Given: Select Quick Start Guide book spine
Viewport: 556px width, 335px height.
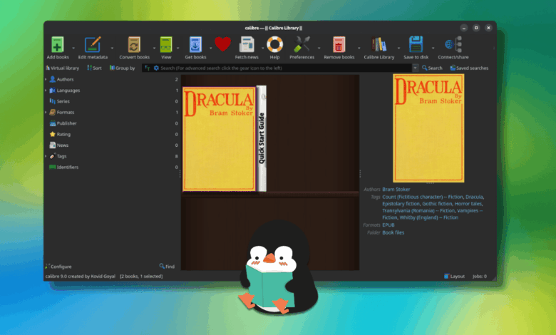Looking at the screenshot, I should [262, 138].
